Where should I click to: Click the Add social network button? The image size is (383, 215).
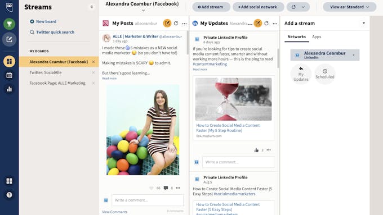[258, 7]
